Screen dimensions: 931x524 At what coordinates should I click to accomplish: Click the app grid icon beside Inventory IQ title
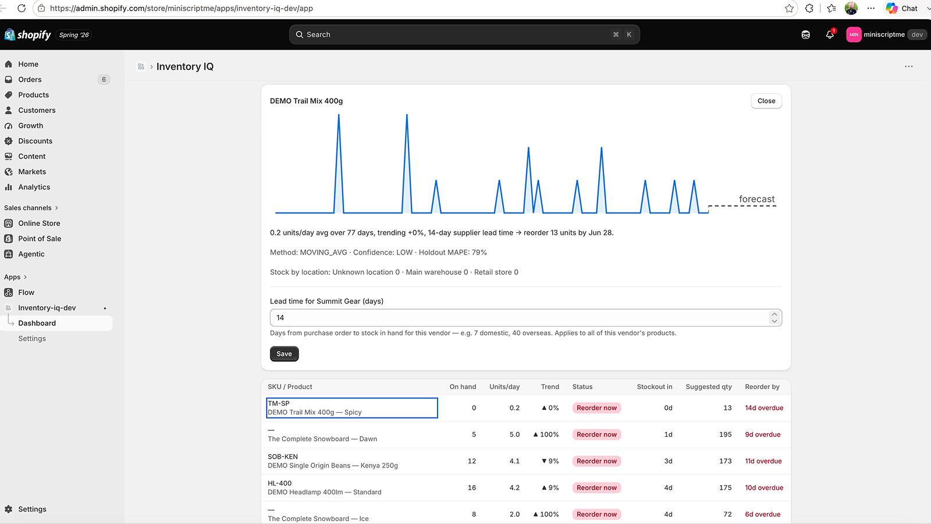click(x=141, y=67)
